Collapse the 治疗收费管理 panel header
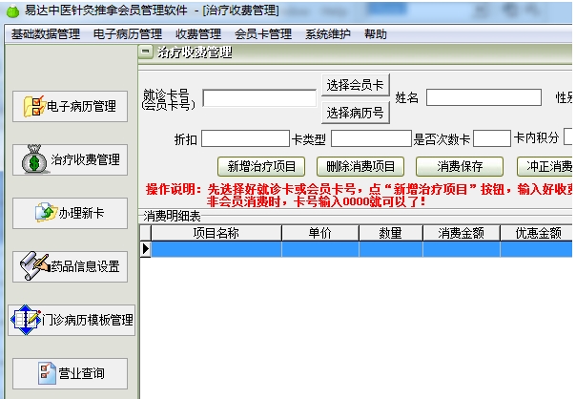 146,52
